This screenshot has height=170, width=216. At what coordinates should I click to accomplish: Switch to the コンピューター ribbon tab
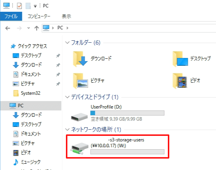click(x=39, y=16)
